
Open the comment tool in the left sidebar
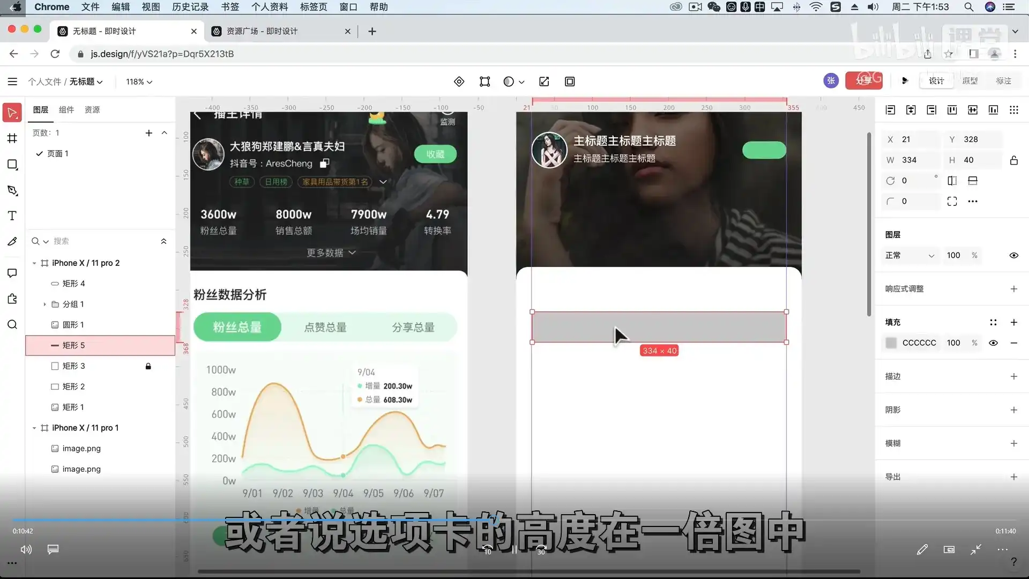(x=12, y=273)
